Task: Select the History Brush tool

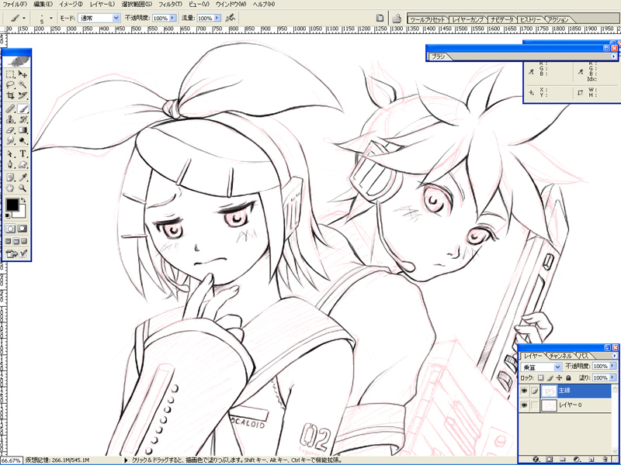Action: 23,119
